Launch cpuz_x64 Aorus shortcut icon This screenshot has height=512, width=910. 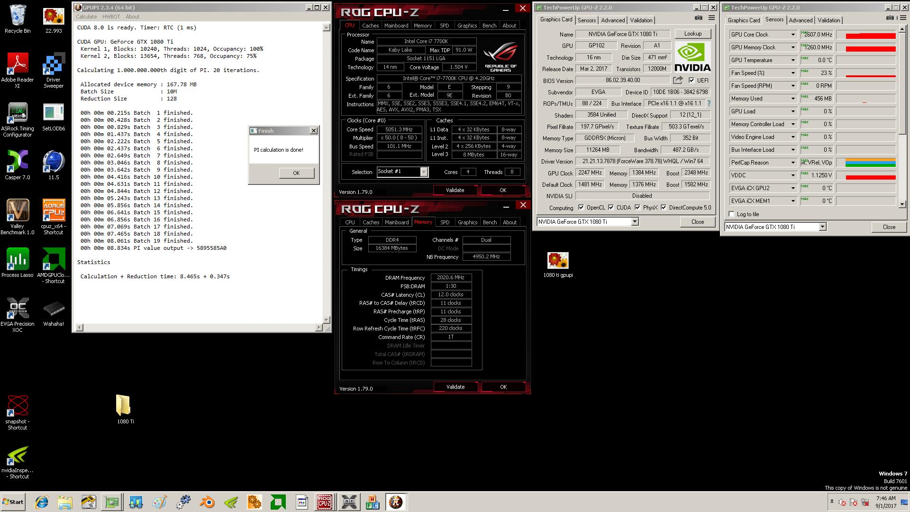(x=54, y=217)
